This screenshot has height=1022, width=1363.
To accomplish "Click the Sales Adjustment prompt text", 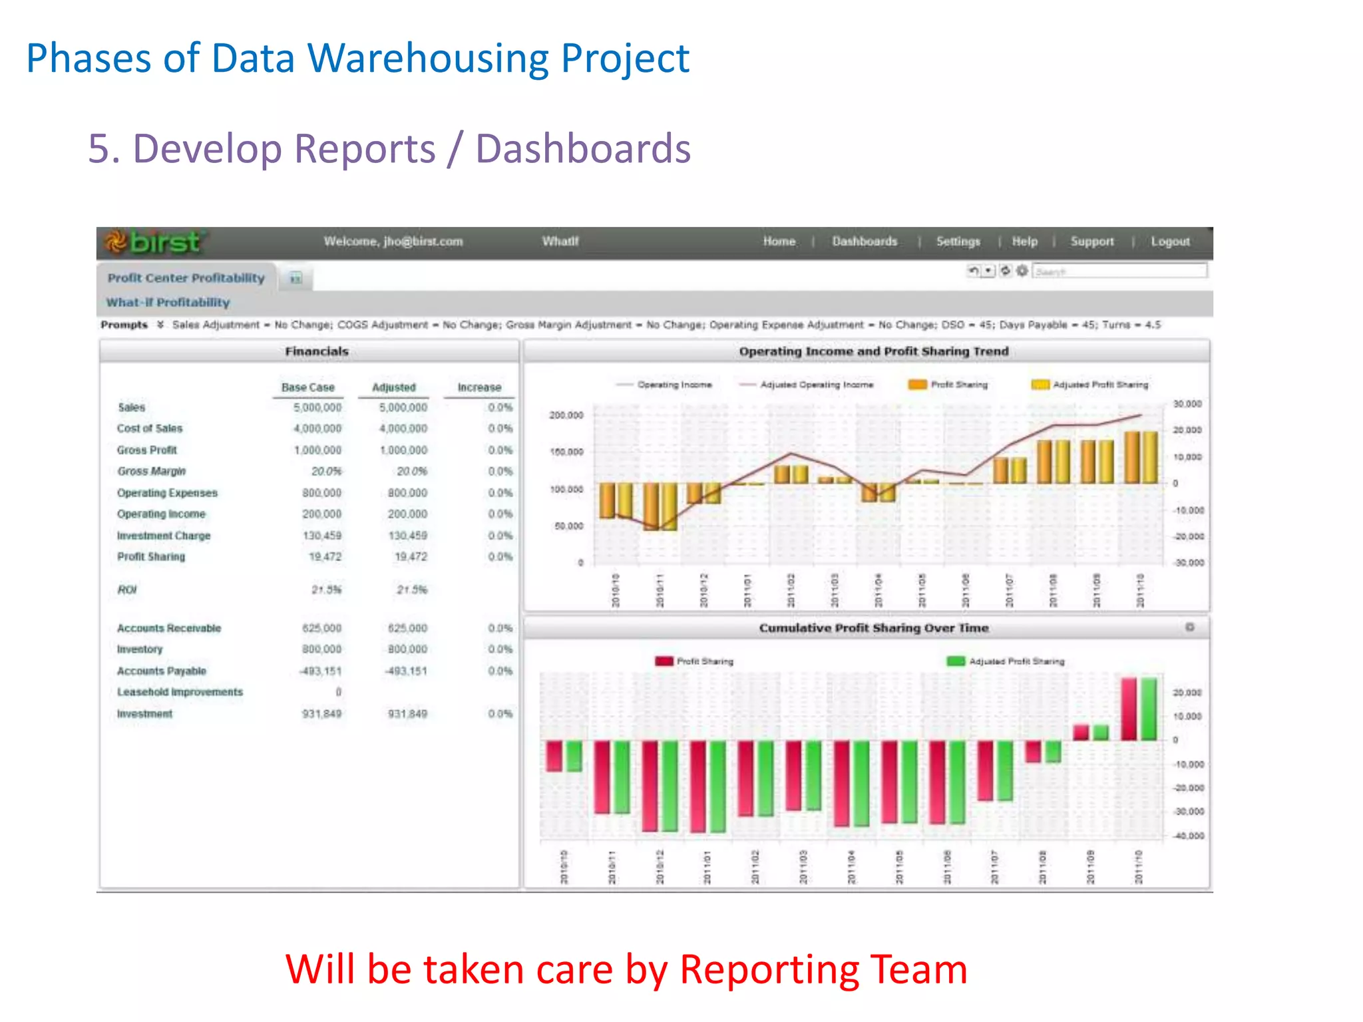I will [252, 325].
